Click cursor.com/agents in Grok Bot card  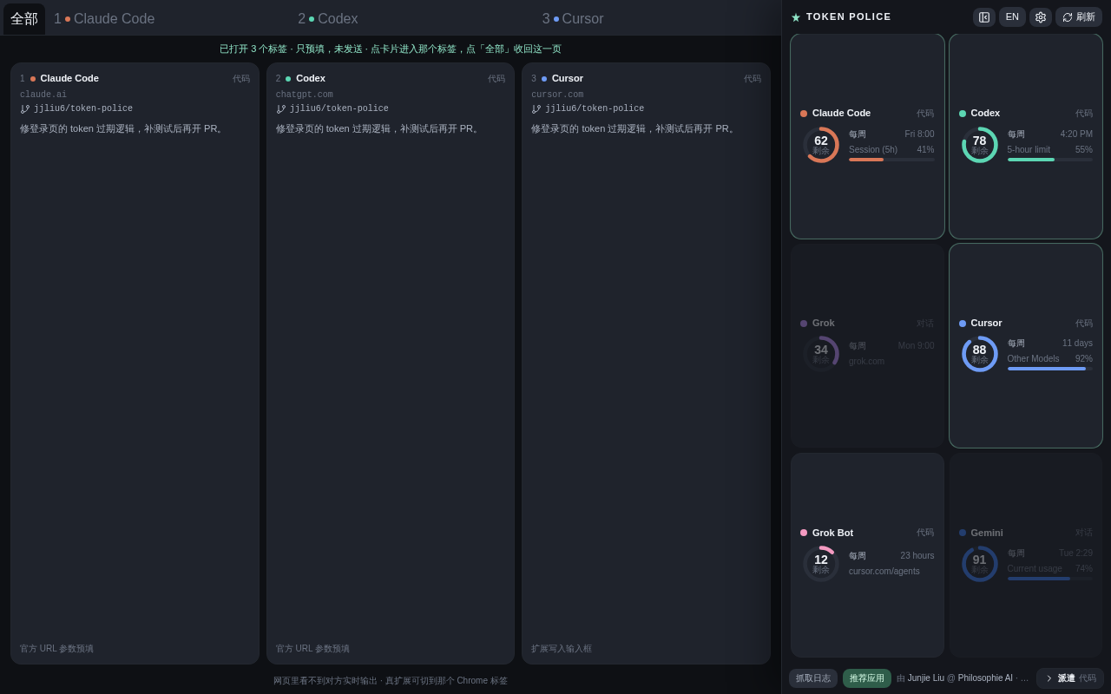click(x=884, y=572)
